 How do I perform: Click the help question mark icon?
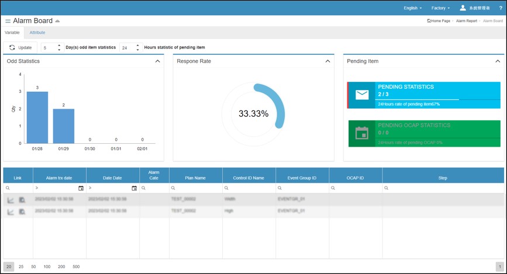(500, 8)
